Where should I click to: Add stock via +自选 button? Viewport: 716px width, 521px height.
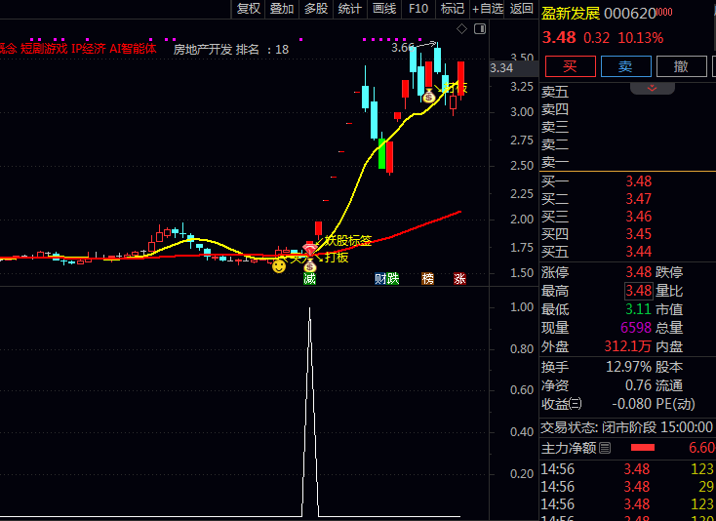tap(487, 9)
